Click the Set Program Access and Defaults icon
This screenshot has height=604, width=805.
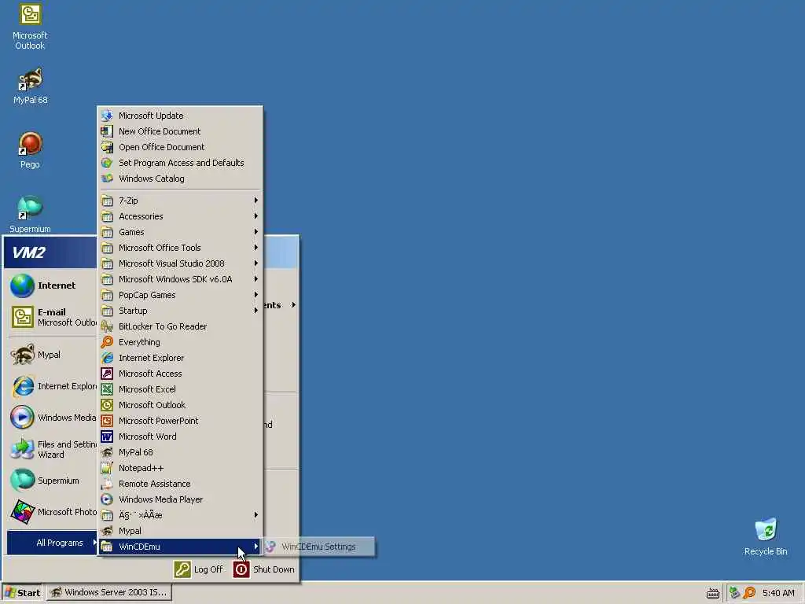(107, 163)
